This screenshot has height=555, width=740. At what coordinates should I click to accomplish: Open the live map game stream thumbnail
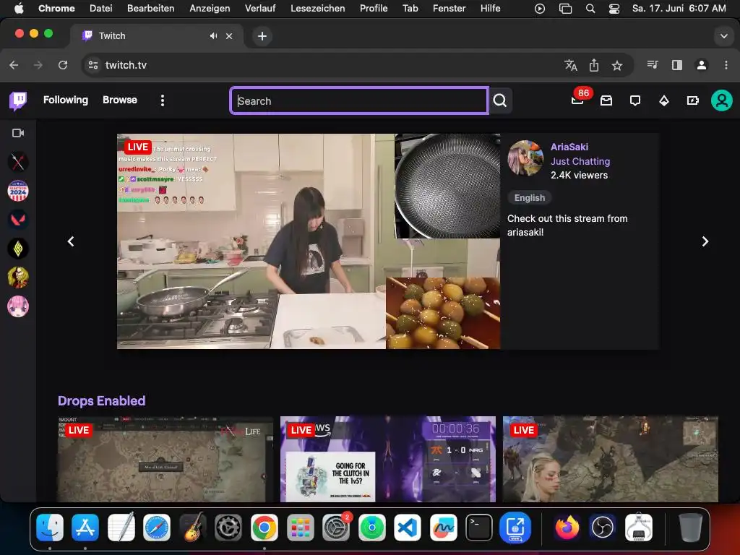[x=165, y=459]
